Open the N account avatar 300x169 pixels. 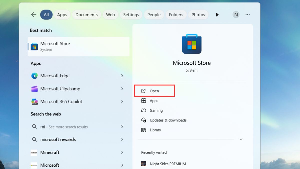(236, 15)
